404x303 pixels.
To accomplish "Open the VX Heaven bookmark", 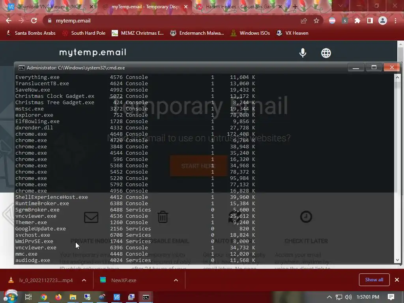I will click(x=292, y=33).
